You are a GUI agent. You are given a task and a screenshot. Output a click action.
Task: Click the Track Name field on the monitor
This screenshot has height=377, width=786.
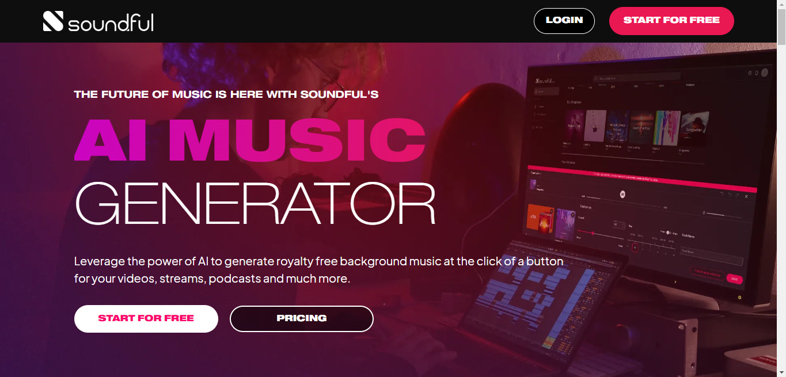(712, 256)
